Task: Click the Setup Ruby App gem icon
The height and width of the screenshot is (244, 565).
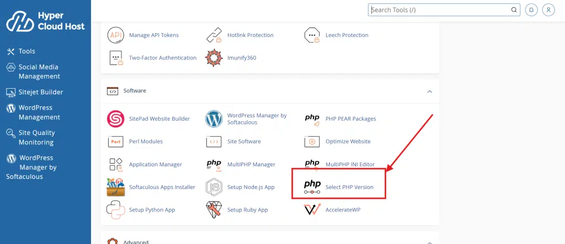Action: [214, 210]
